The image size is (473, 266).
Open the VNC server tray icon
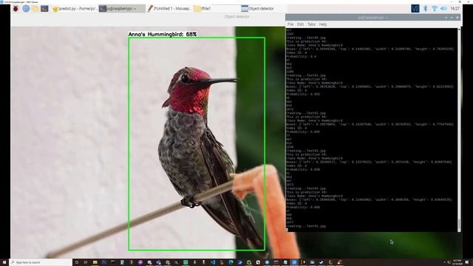[415, 8]
